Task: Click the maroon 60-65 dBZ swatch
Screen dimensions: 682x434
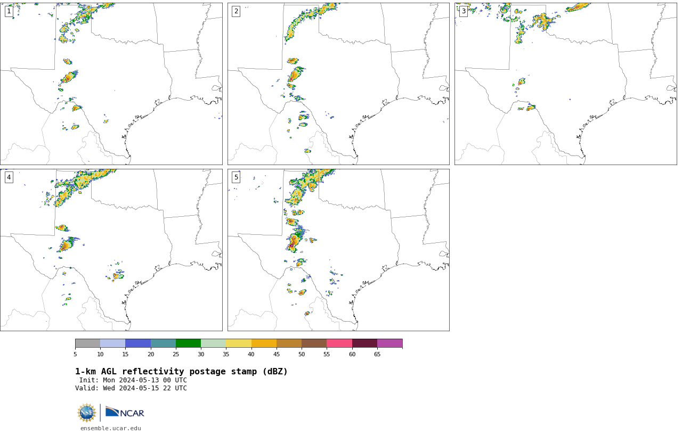Action: [x=364, y=343]
